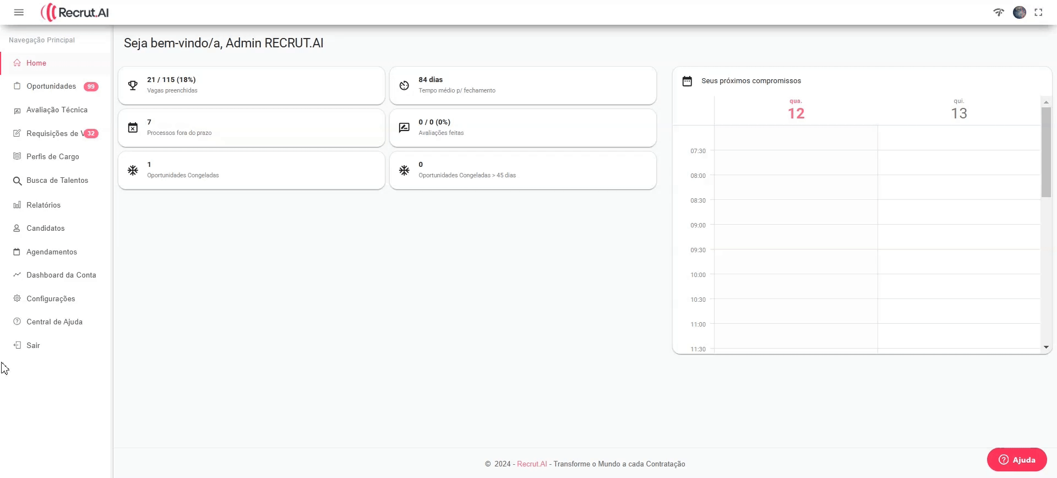Viewport: 1057px width, 478px height.
Task: Select Wednesday 12 in the calendar header
Action: [796, 110]
